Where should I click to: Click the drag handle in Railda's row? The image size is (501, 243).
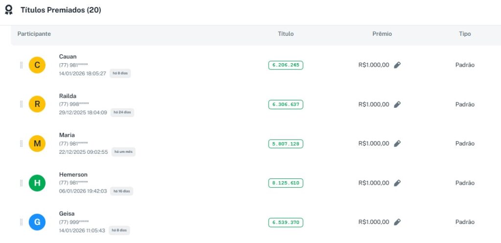click(x=21, y=104)
